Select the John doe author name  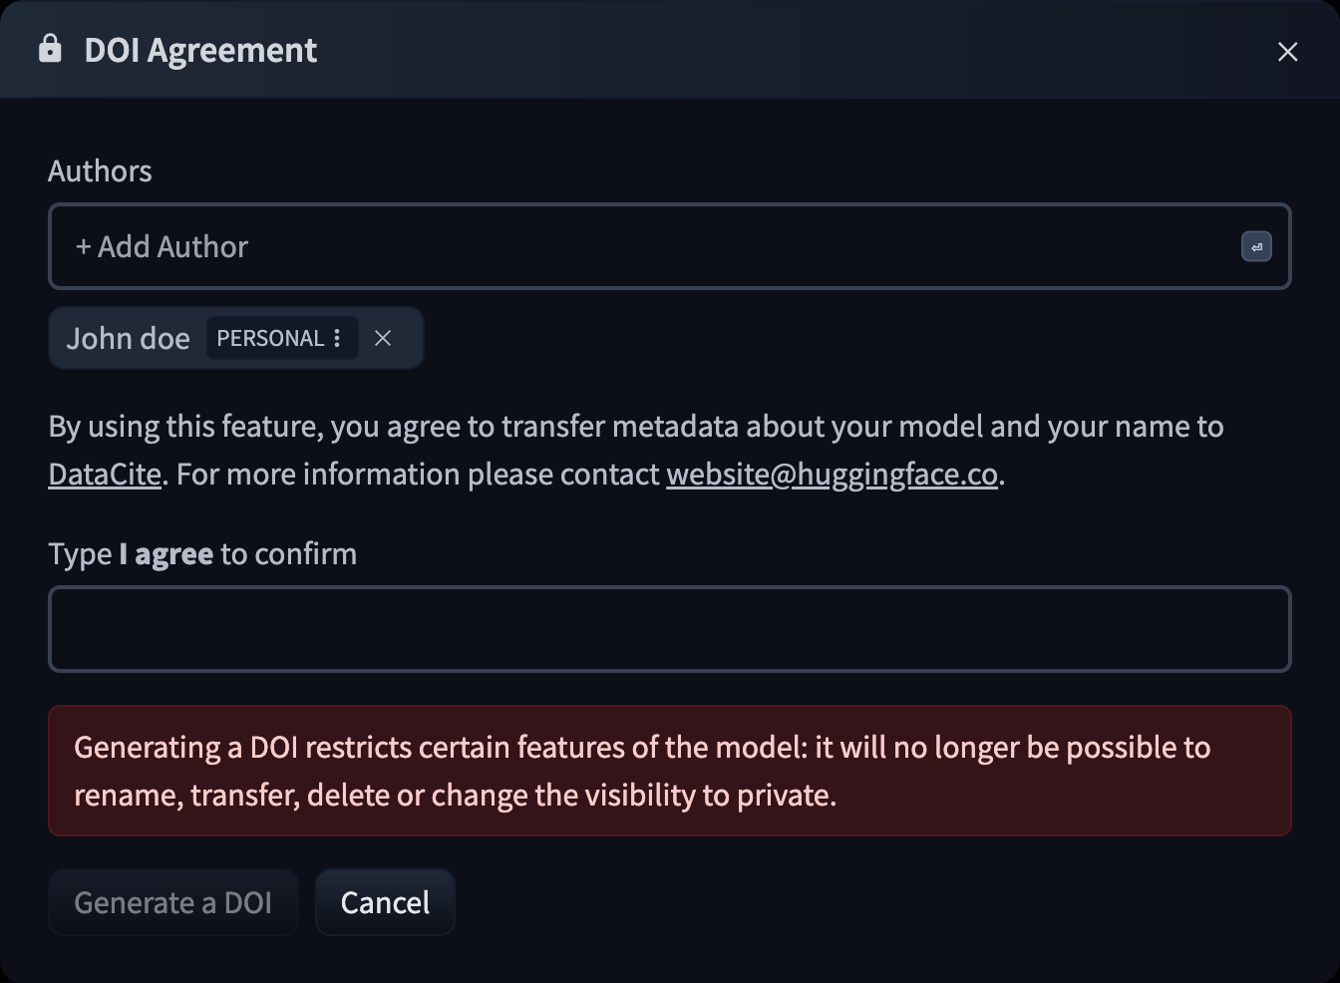[x=128, y=339]
